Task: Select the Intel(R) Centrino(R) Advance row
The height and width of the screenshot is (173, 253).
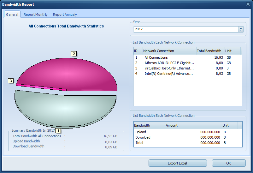Action: coord(187,74)
